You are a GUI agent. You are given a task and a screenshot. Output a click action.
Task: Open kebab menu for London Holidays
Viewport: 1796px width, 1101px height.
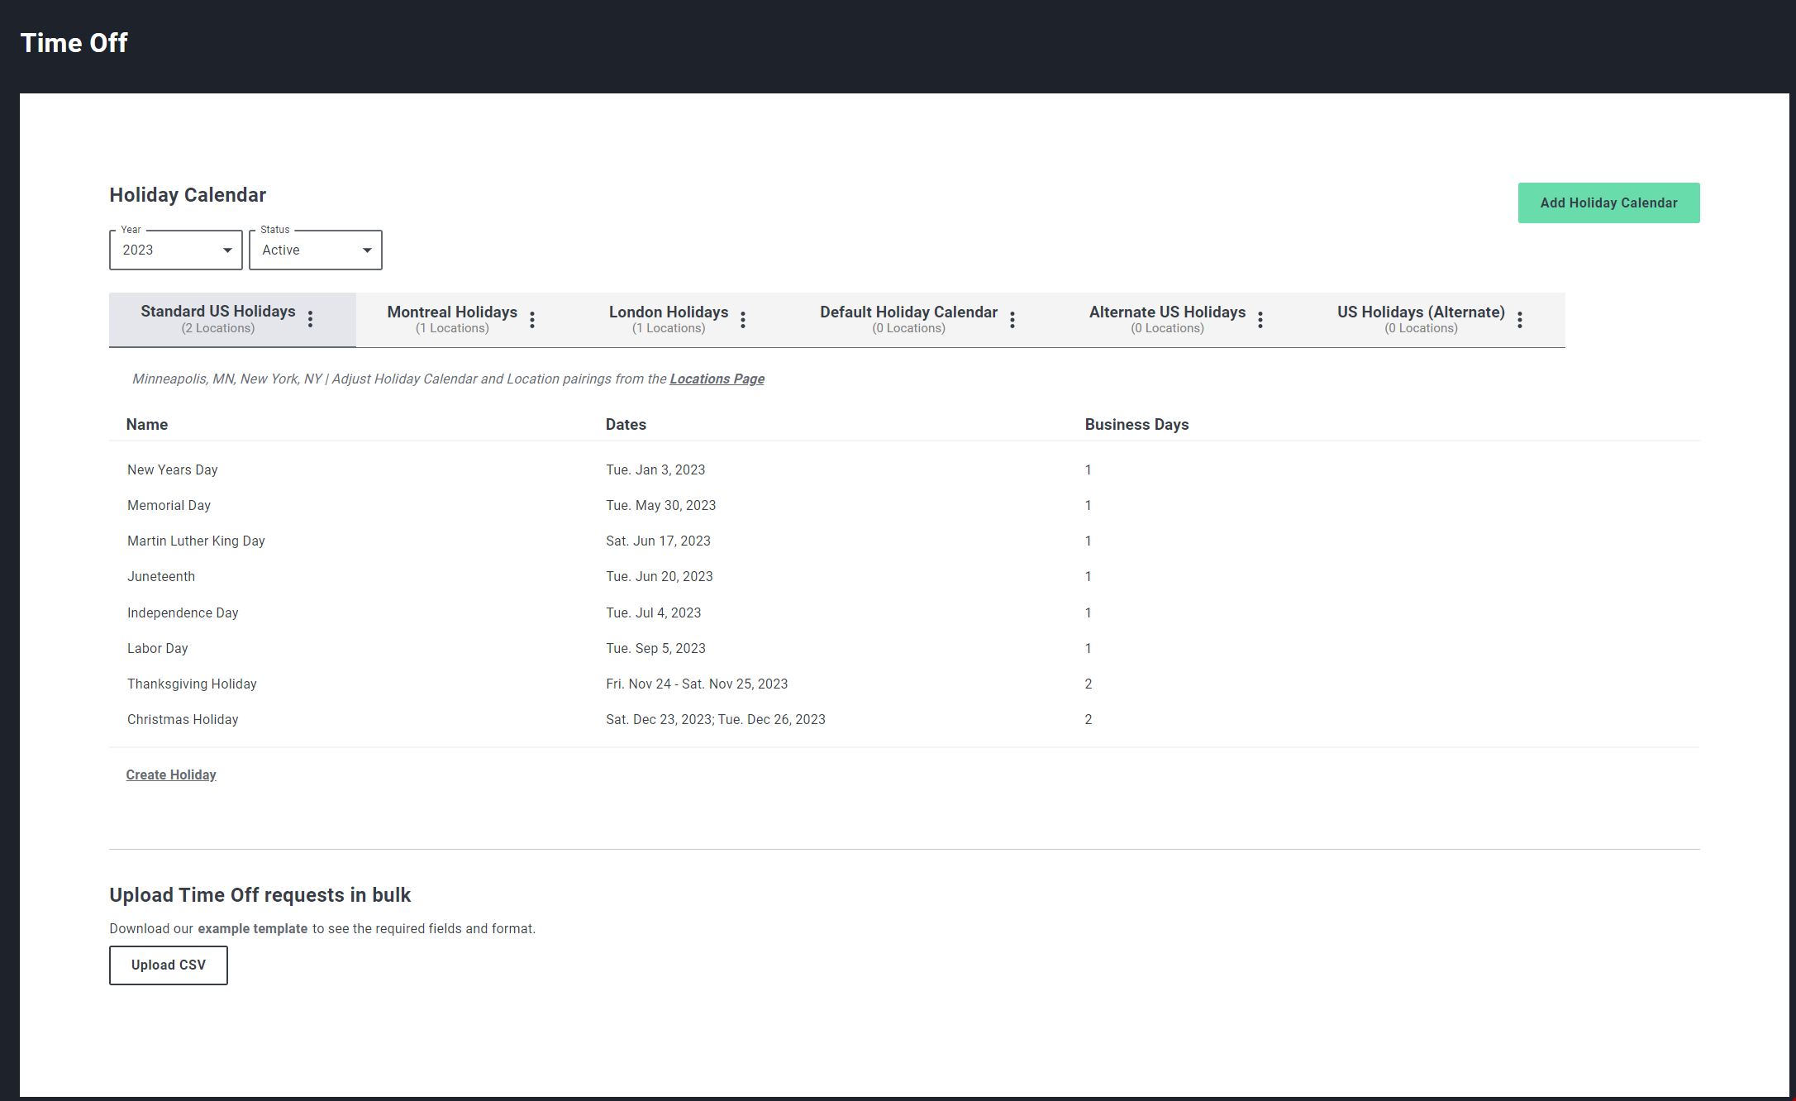click(x=743, y=320)
